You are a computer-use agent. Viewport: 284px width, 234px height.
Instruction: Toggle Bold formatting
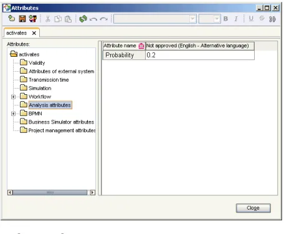[x=225, y=19]
